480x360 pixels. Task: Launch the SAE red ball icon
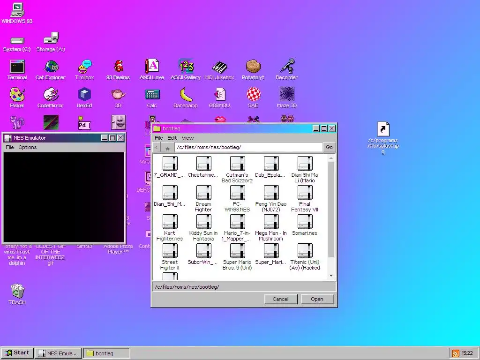[x=253, y=98]
